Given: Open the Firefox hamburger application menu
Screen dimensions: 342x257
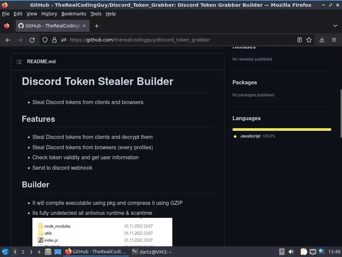Looking at the screenshot, I should click(x=334, y=40).
